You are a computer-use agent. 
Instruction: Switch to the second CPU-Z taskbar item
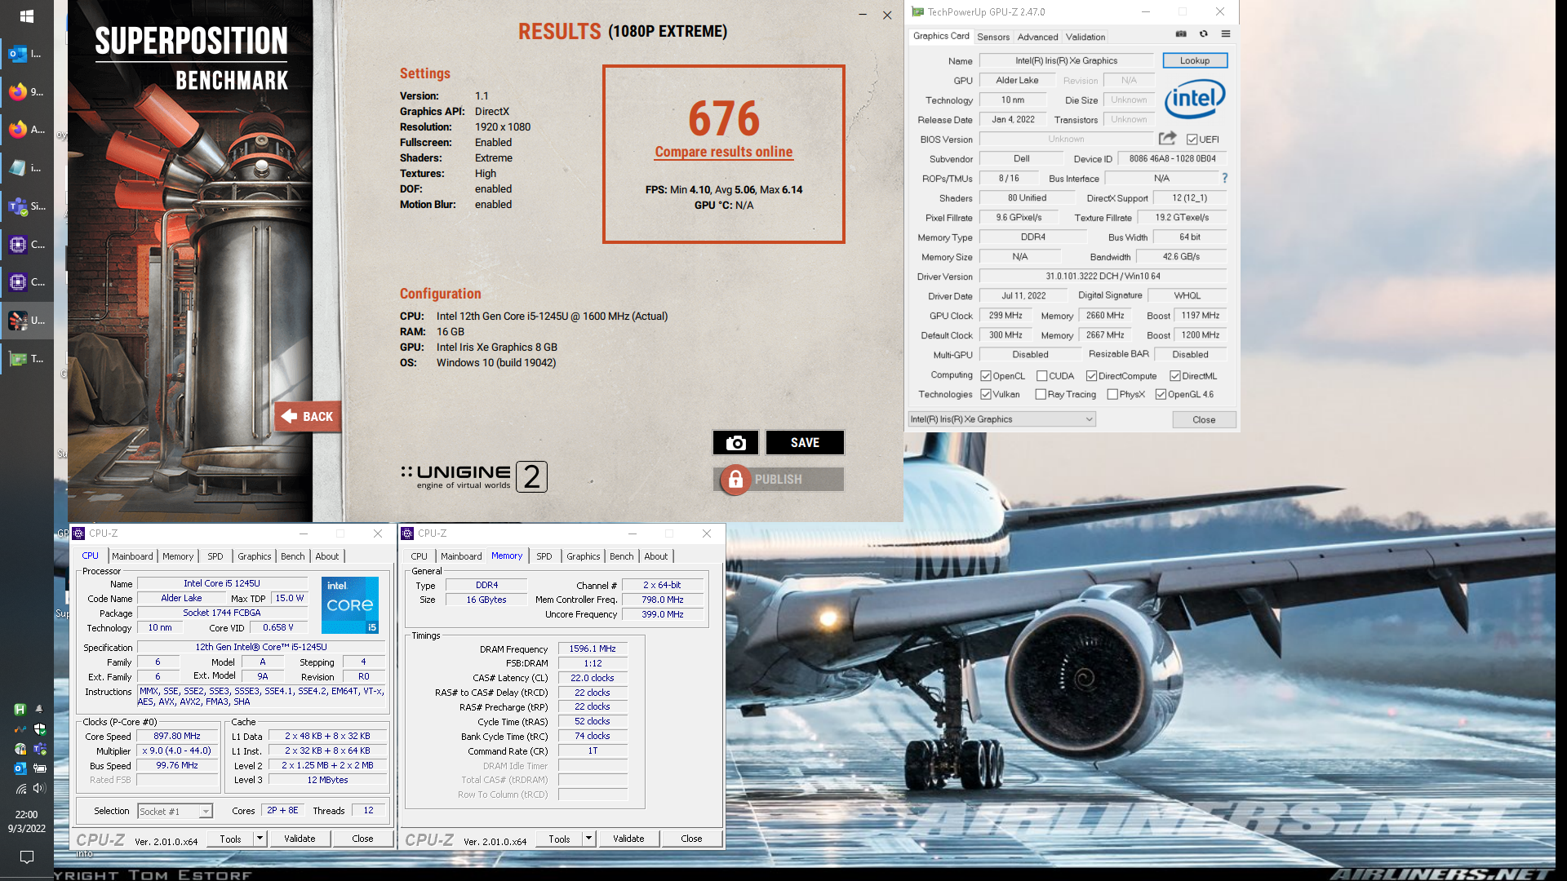point(26,281)
